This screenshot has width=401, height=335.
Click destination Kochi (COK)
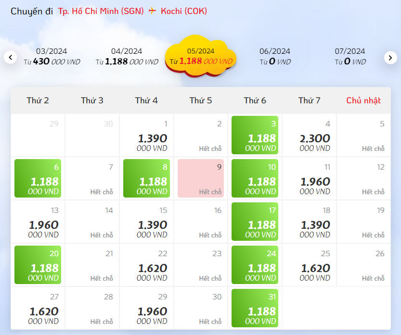184,11
